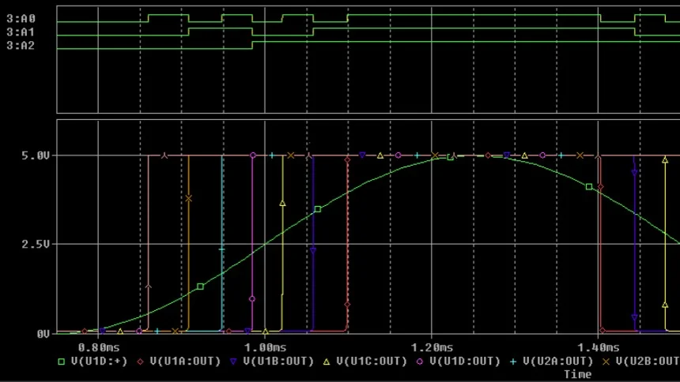Viewport: 680px width, 382px height.
Task: Select the V(U1D:OUT) trace legend label
Action: pos(465,361)
